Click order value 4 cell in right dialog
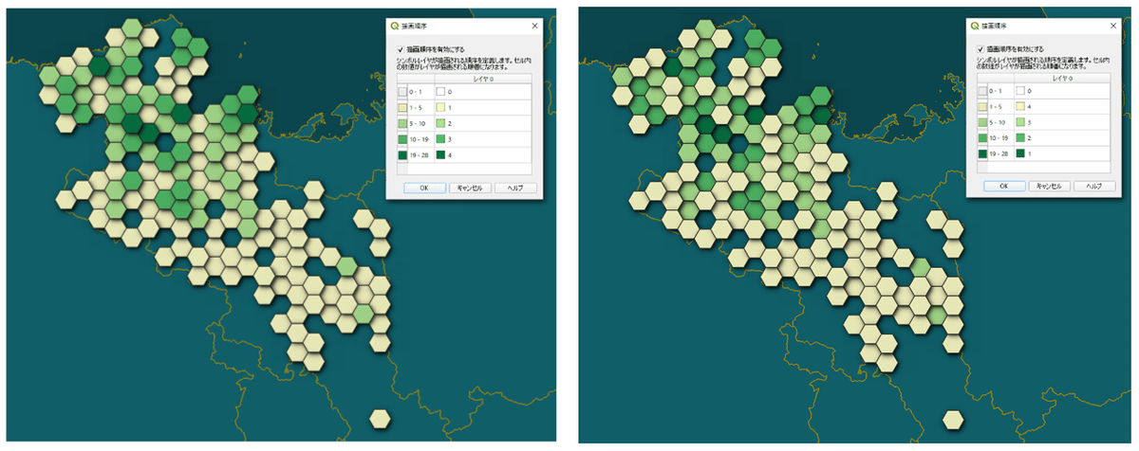Screen dimensions: 1139x451 click(x=1062, y=107)
